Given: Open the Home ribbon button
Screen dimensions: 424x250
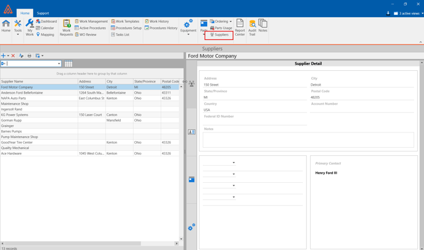Looking at the screenshot, I should [x=6, y=26].
